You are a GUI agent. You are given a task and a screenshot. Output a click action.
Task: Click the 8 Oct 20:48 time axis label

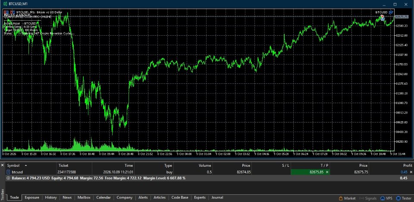coord(126,154)
